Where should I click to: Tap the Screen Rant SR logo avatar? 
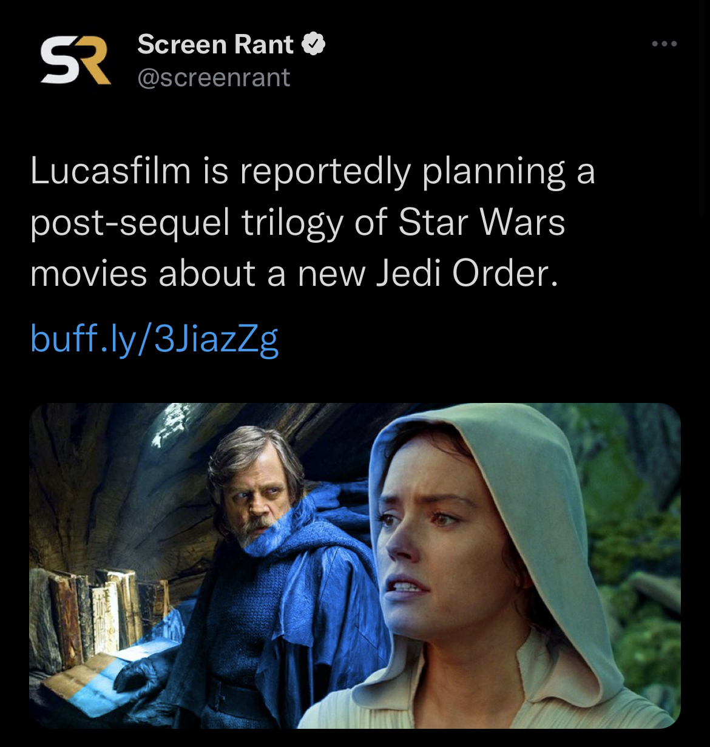75,61
